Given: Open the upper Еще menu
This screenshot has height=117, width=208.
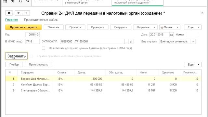Looking at the screenshot, I should 193,27.
